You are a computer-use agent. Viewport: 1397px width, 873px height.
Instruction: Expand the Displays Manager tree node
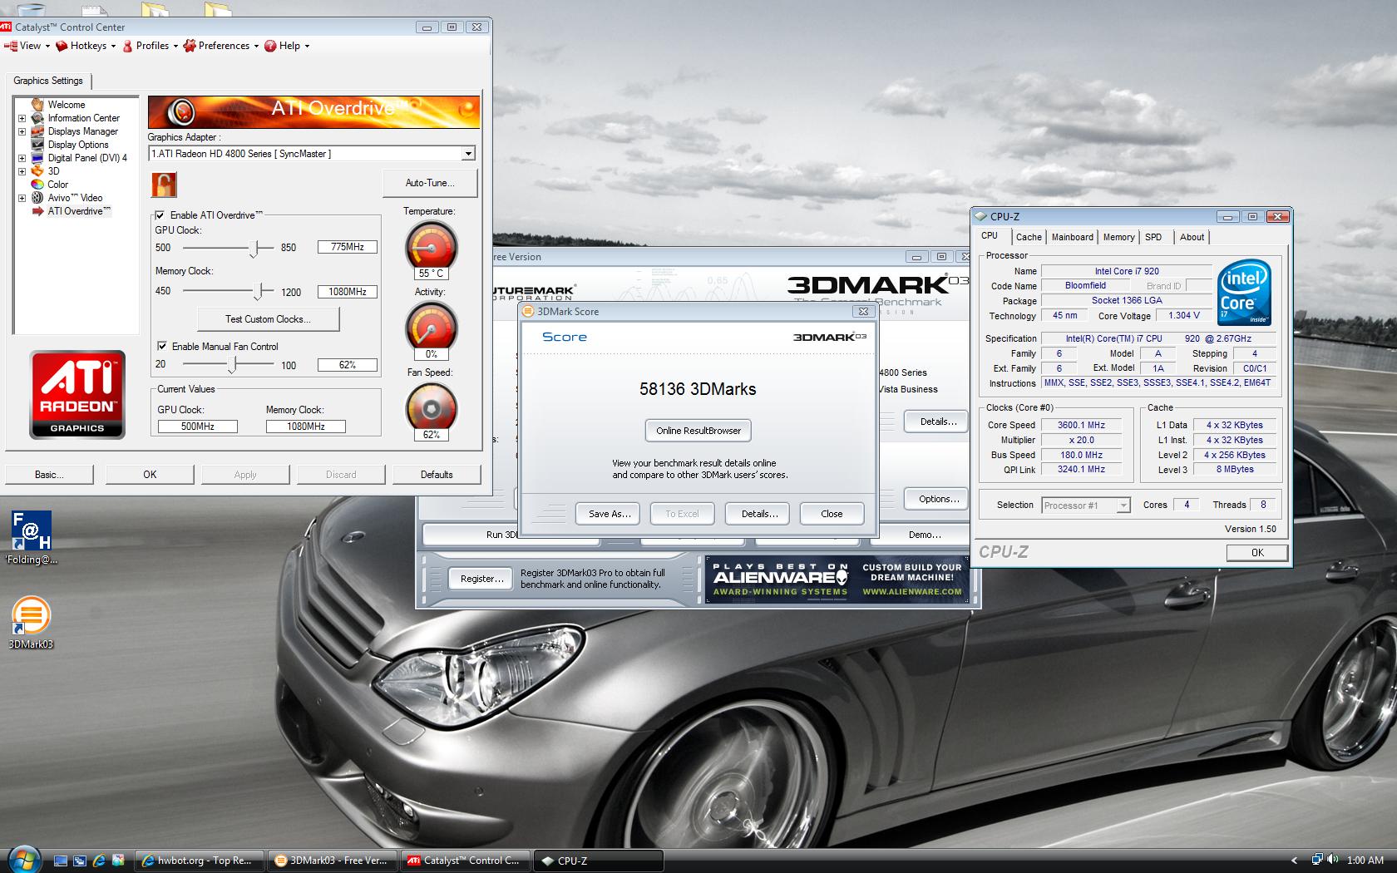point(22,131)
